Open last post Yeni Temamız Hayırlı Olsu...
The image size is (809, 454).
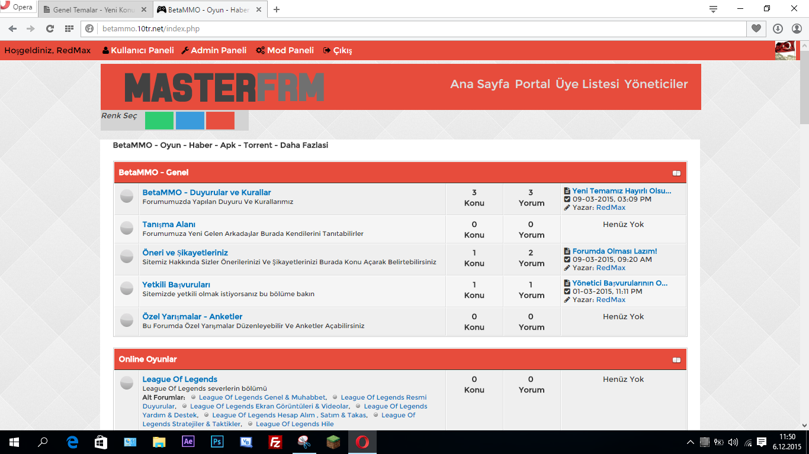[622, 191]
